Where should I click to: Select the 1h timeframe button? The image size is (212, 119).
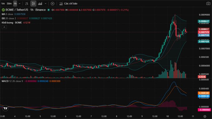click(15, 4)
